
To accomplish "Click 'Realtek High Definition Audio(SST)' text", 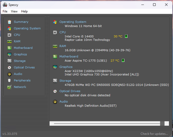I will click(90, 106).
